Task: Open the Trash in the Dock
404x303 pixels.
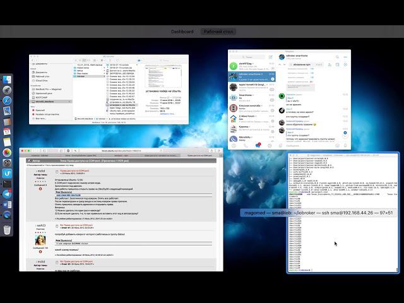Action: click(x=7, y=230)
